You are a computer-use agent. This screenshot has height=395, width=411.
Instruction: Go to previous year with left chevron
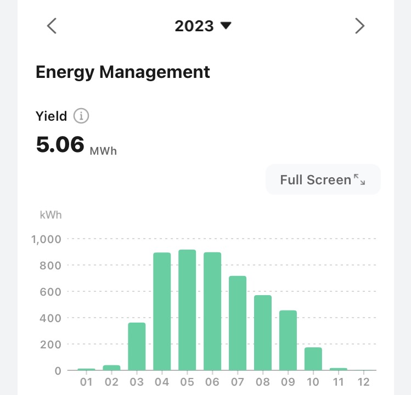[52, 26]
